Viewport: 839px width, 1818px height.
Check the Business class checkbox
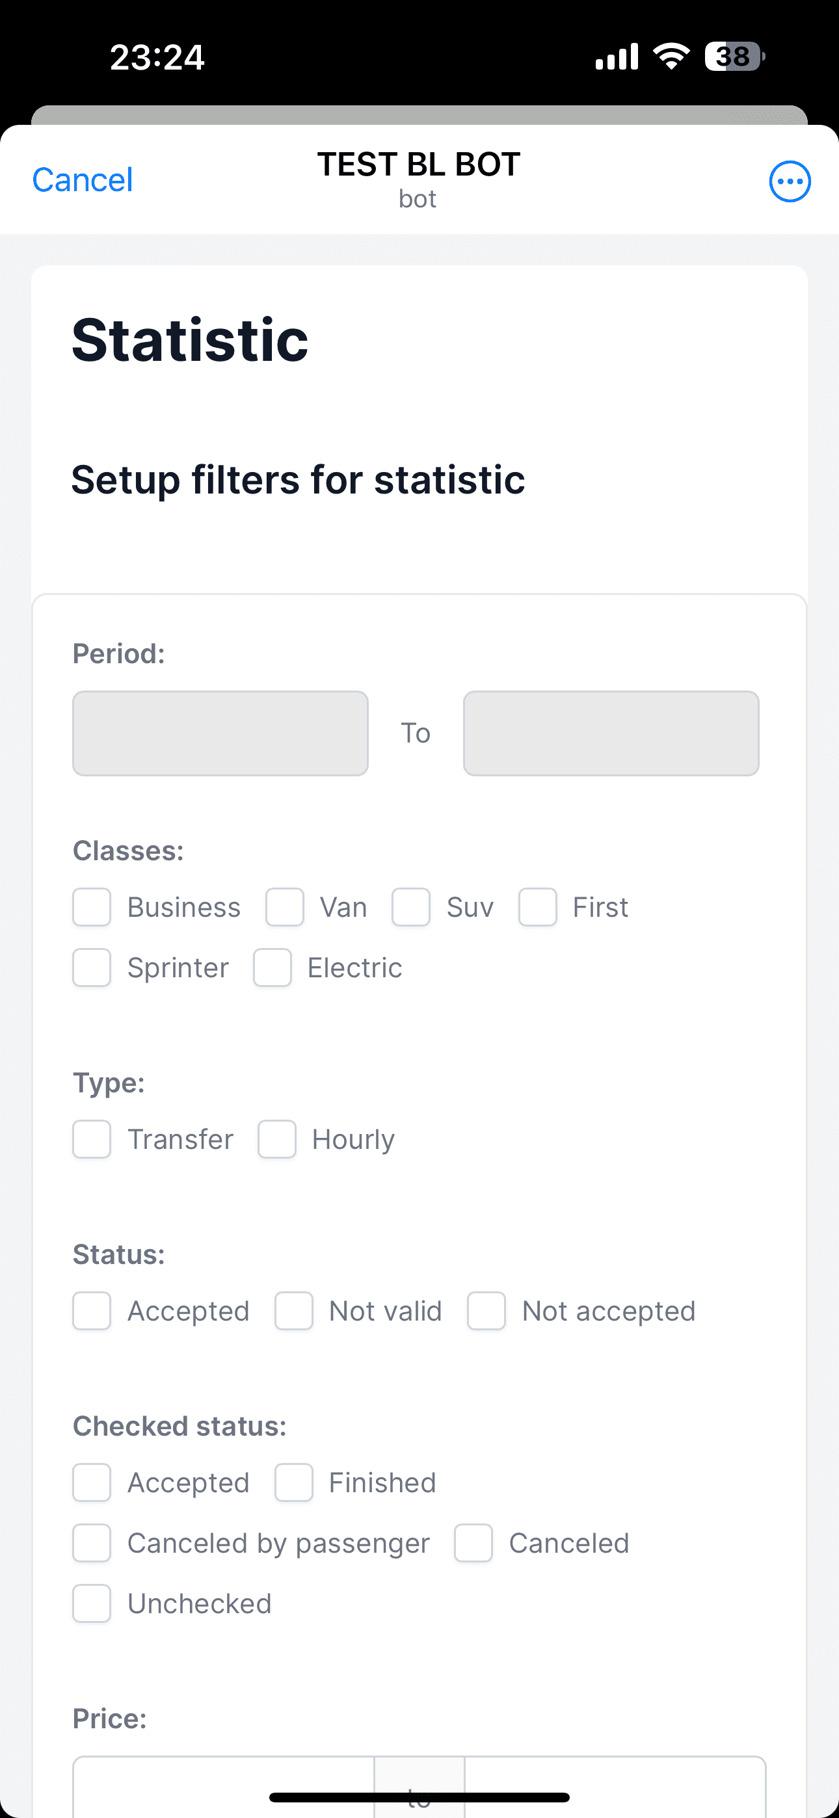(x=92, y=907)
